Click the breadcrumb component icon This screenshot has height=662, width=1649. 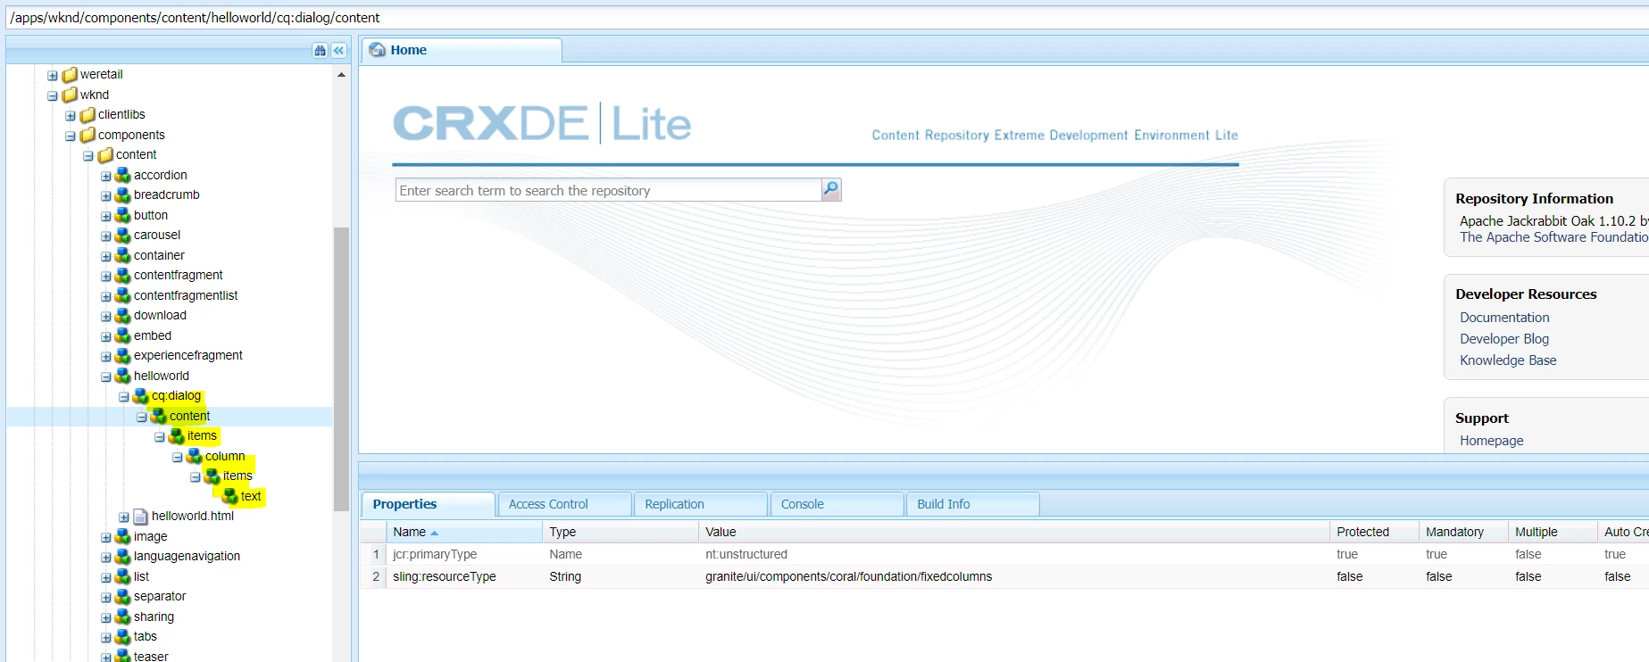click(x=123, y=195)
